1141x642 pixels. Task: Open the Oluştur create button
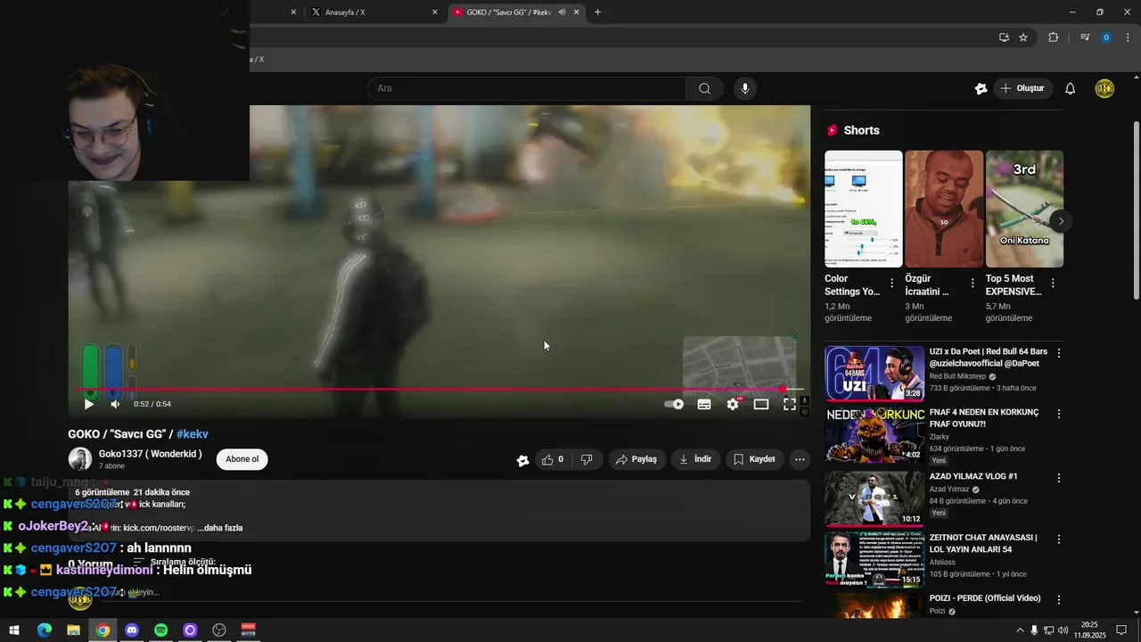click(x=1022, y=88)
